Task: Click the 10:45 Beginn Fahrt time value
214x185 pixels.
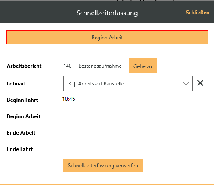Action: click(x=69, y=99)
